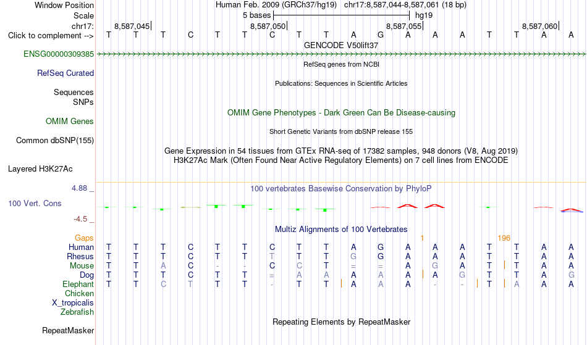587x345 pixels.
Task: Click the 8,587,060 coordinate marker
Action: tap(540, 26)
